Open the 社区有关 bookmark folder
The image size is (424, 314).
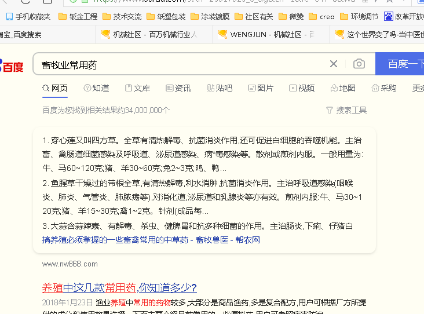pos(254,17)
